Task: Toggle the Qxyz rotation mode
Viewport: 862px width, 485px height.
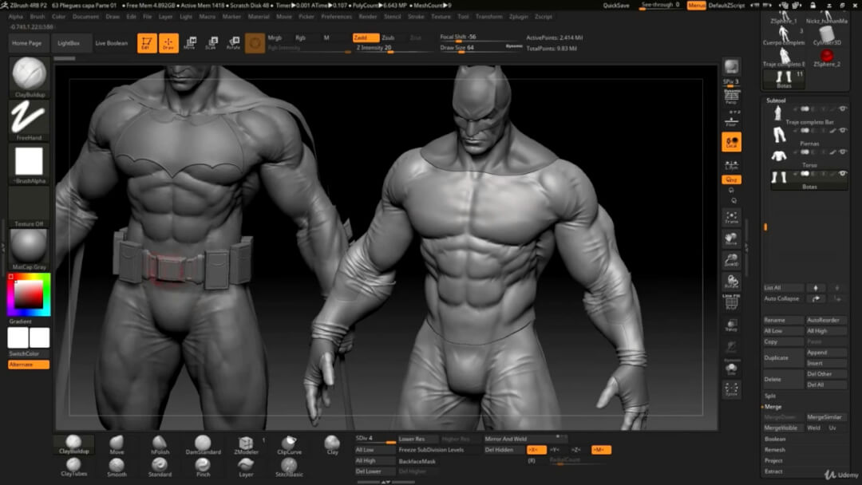Action: click(x=731, y=179)
